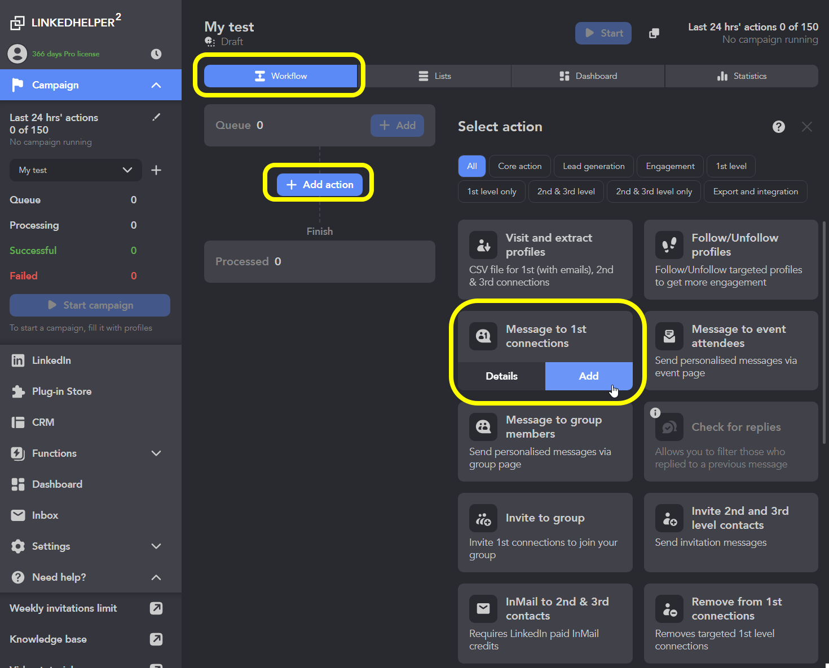Click the Processed 0 block
The height and width of the screenshot is (668, 829).
pos(320,262)
